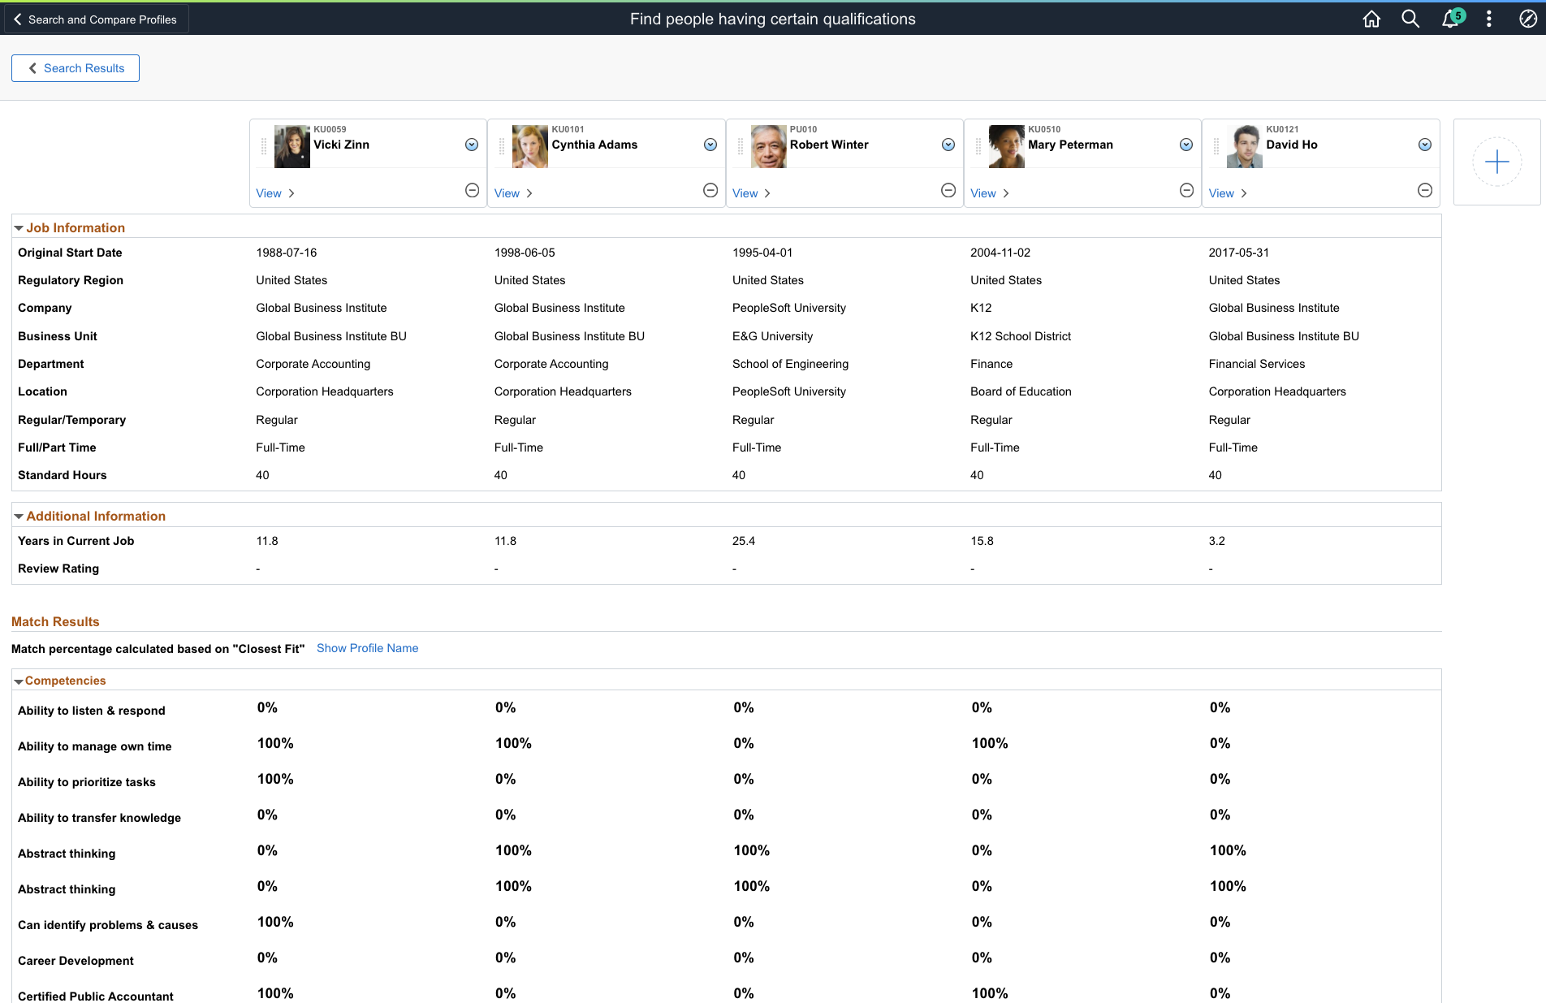1546x1003 pixels.
Task: Go to the Home page icon
Action: tap(1371, 19)
